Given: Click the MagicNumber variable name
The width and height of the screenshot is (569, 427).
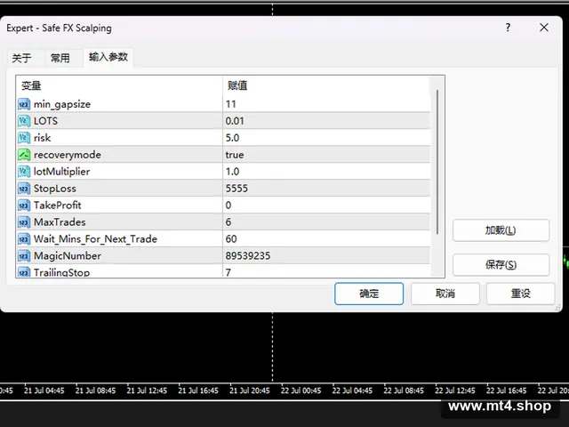Looking at the screenshot, I should pyautogui.click(x=68, y=256).
